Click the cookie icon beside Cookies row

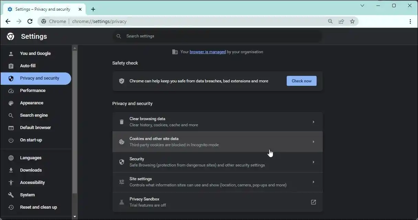(122, 142)
